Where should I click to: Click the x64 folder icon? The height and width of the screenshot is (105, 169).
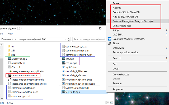(x=10, y=50)
